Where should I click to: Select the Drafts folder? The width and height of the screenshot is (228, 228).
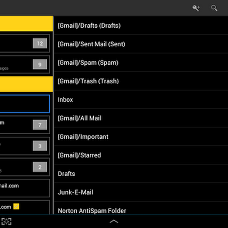coord(141,174)
